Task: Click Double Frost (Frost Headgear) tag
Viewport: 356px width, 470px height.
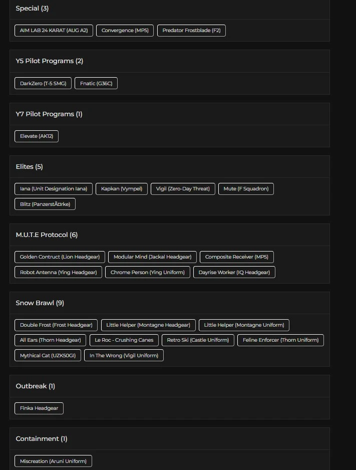Action: 56,325
